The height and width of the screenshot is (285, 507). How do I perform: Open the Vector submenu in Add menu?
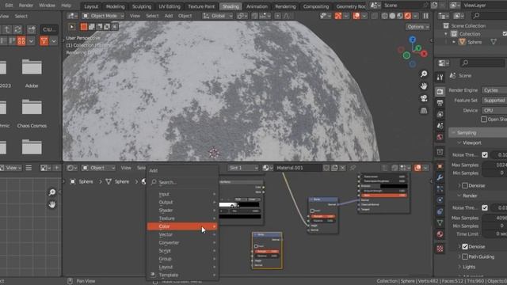(182, 234)
